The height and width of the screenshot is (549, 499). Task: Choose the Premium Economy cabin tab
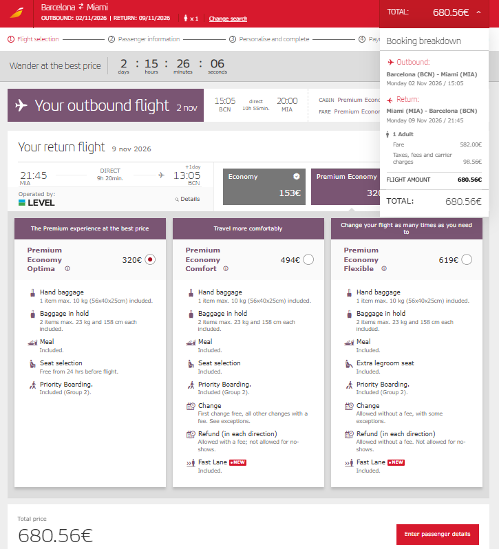coord(346,186)
